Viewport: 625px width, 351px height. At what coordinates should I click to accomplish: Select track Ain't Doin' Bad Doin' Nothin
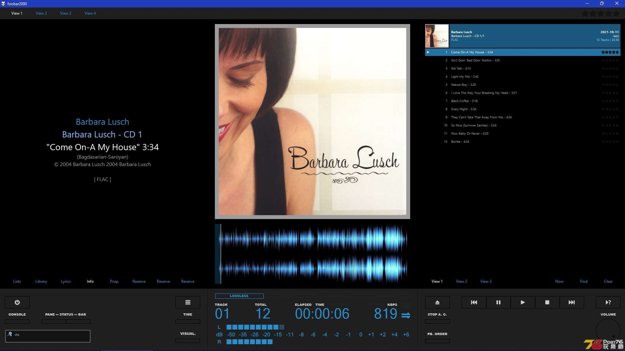(x=523, y=60)
